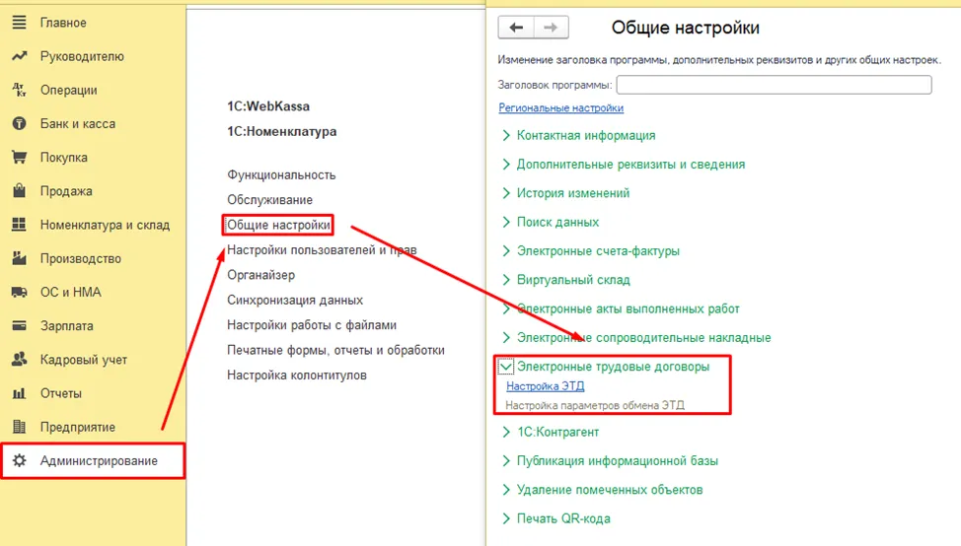Open Настройки работы с файлами

coord(312,325)
